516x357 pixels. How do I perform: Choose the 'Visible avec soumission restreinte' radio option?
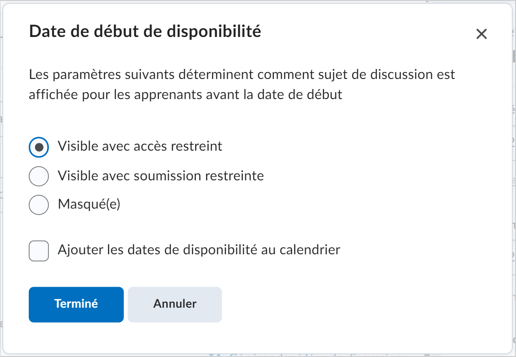pos(39,176)
